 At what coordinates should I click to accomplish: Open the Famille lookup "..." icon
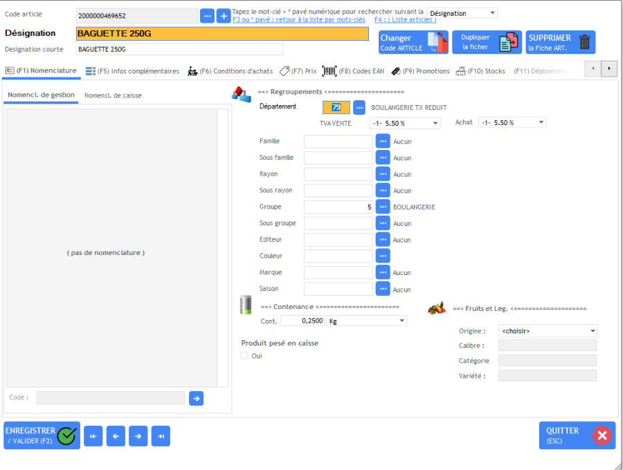point(382,141)
